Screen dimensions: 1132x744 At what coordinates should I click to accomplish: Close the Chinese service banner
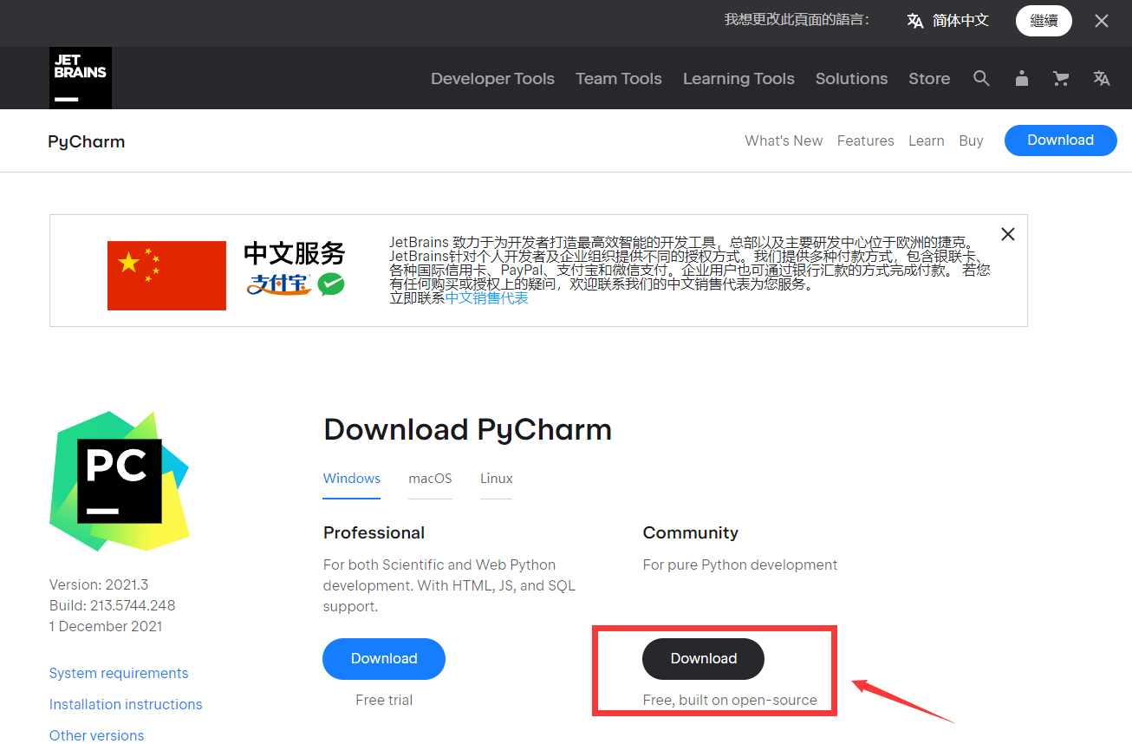click(x=1008, y=234)
